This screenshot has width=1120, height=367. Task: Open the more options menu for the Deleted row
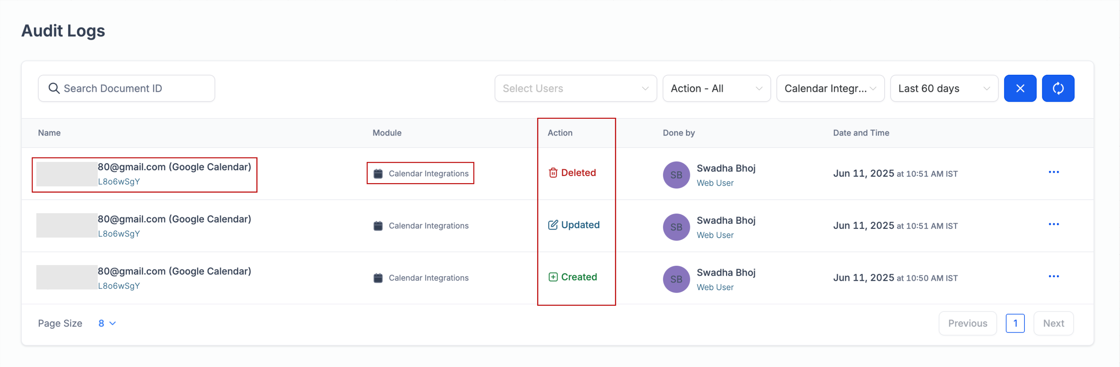click(1053, 172)
